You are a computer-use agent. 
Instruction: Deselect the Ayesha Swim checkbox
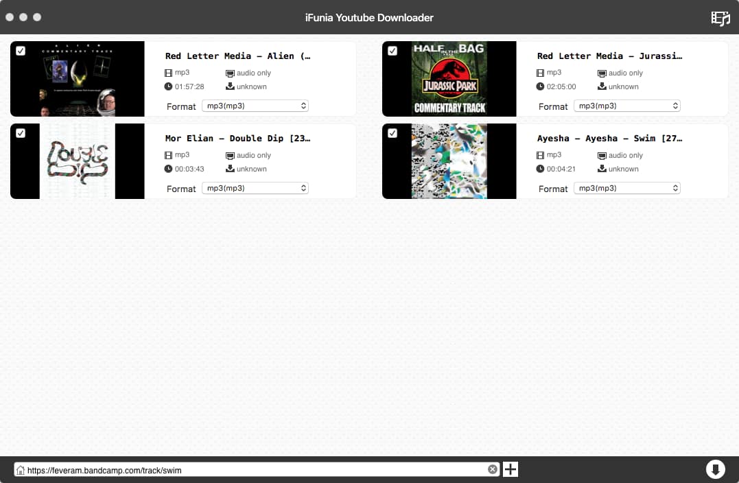tap(392, 132)
